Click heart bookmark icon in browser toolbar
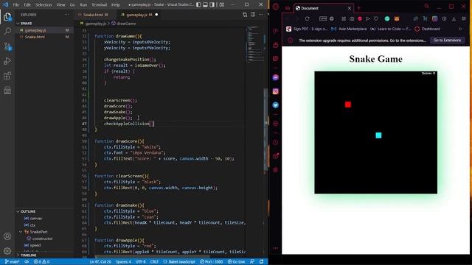 point(376,18)
